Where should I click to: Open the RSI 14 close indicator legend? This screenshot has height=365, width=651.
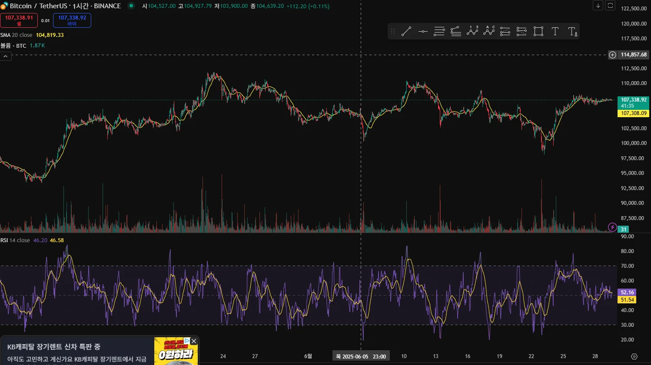[x=32, y=240]
